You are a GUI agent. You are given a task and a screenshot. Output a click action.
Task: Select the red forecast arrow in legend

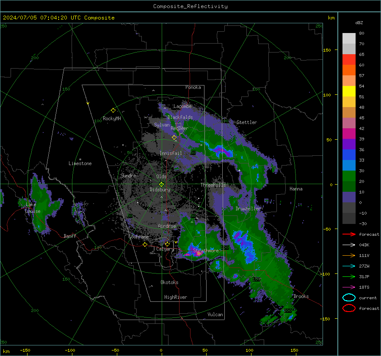[349, 234]
